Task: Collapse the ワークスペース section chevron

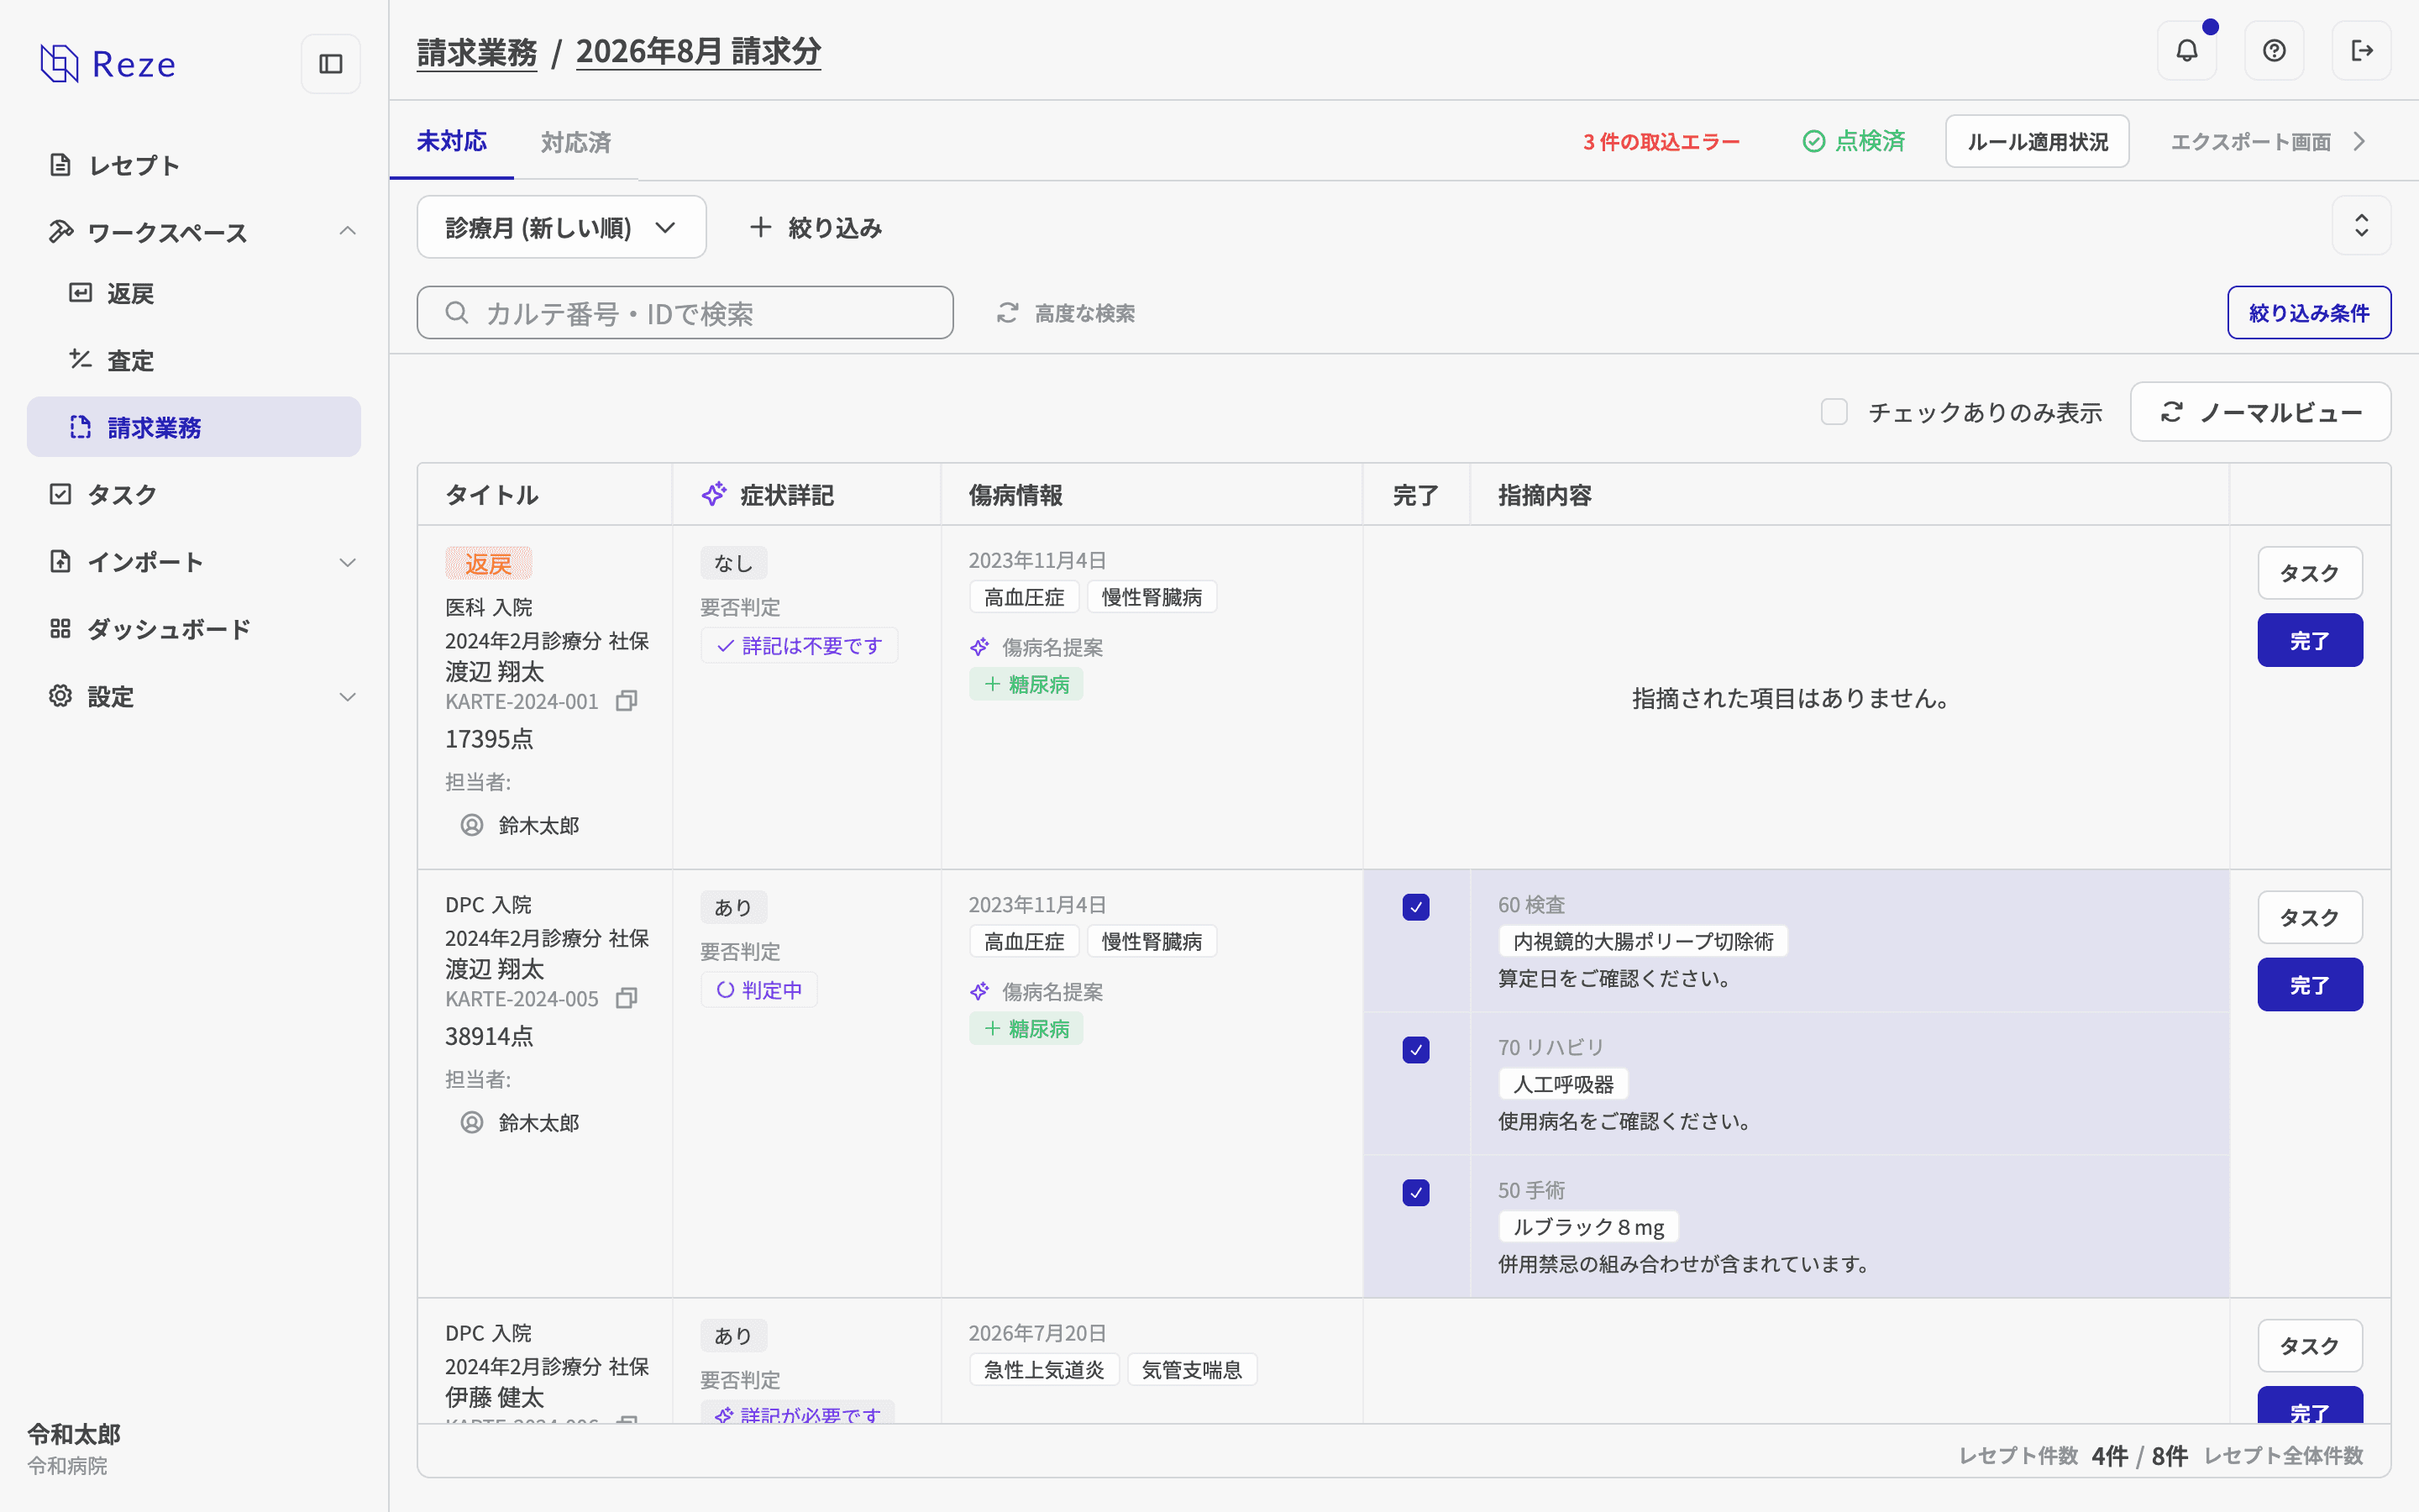Action: [347, 232]
